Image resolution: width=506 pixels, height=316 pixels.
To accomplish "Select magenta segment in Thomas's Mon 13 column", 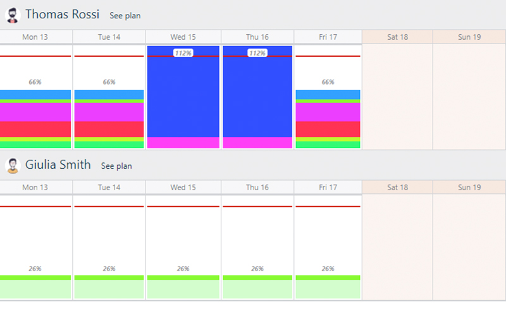I will 35,112.
